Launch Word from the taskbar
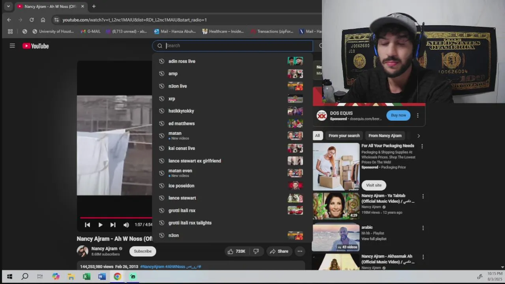 [x=102, y=277]
